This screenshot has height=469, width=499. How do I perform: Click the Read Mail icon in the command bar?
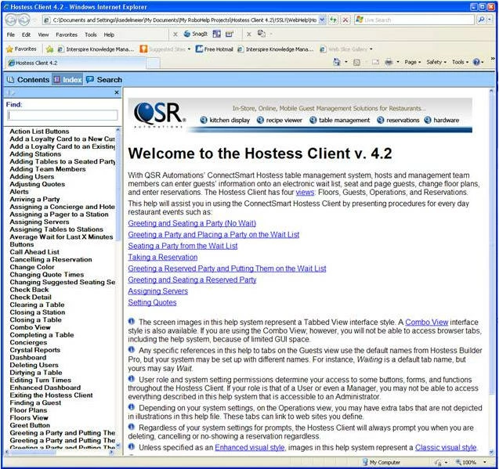coord(375,63)
